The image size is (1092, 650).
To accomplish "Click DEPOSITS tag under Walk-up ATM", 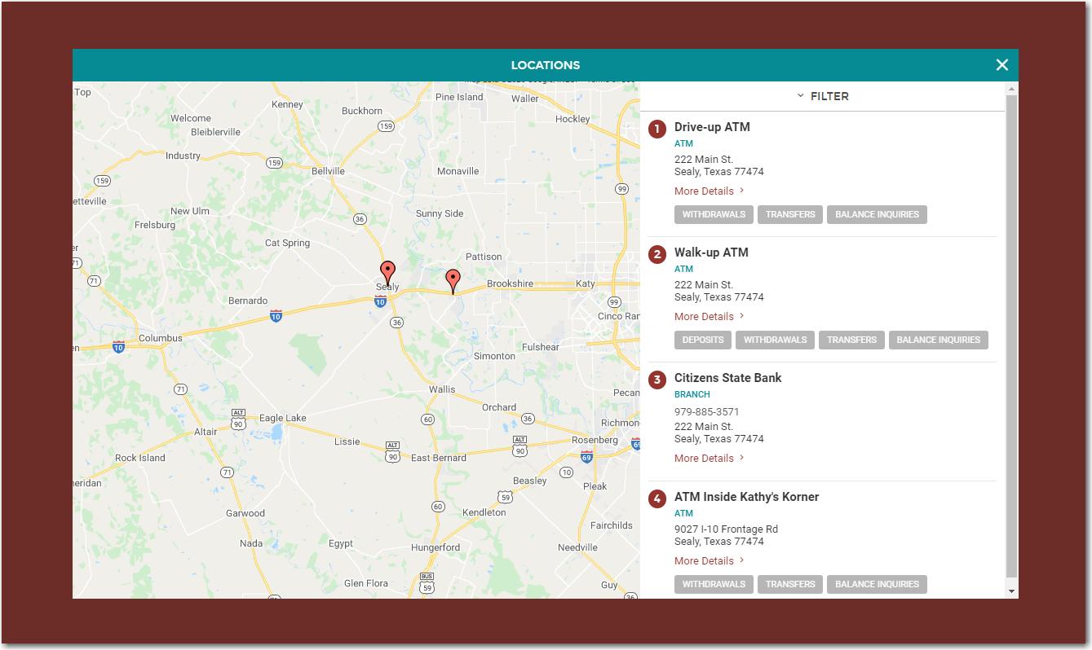I will [x=703, y=340].
